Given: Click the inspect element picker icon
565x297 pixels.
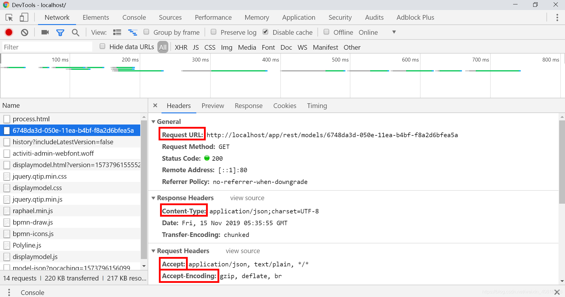Looking at the screenshot, I should [x=9, y=17].
